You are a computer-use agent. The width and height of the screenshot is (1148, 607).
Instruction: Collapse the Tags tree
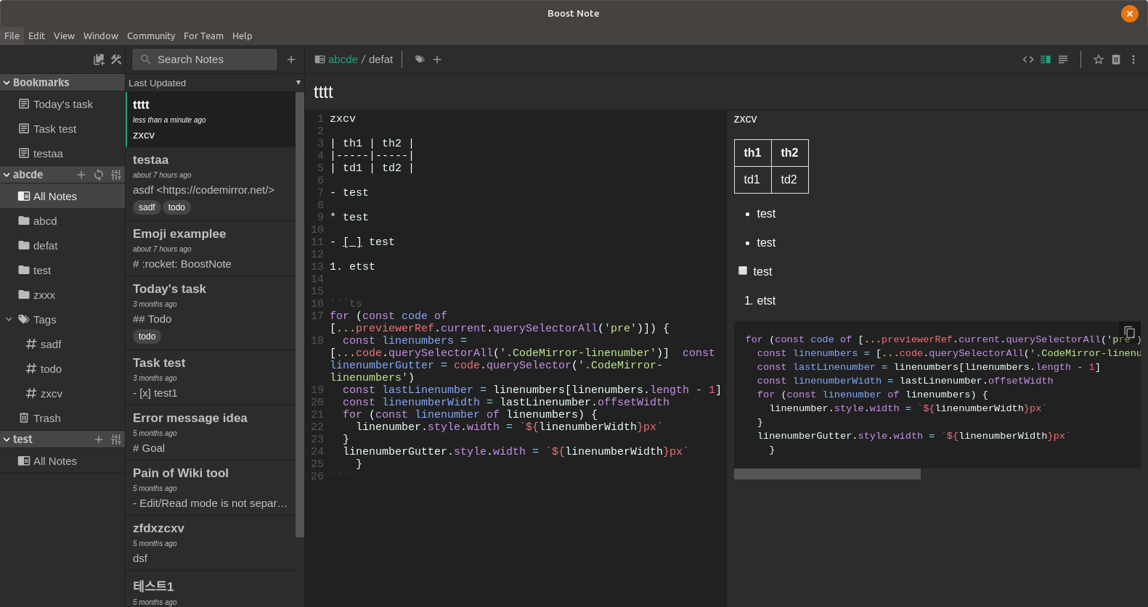pos(9,319)
